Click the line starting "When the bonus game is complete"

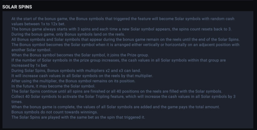(116, 107)
